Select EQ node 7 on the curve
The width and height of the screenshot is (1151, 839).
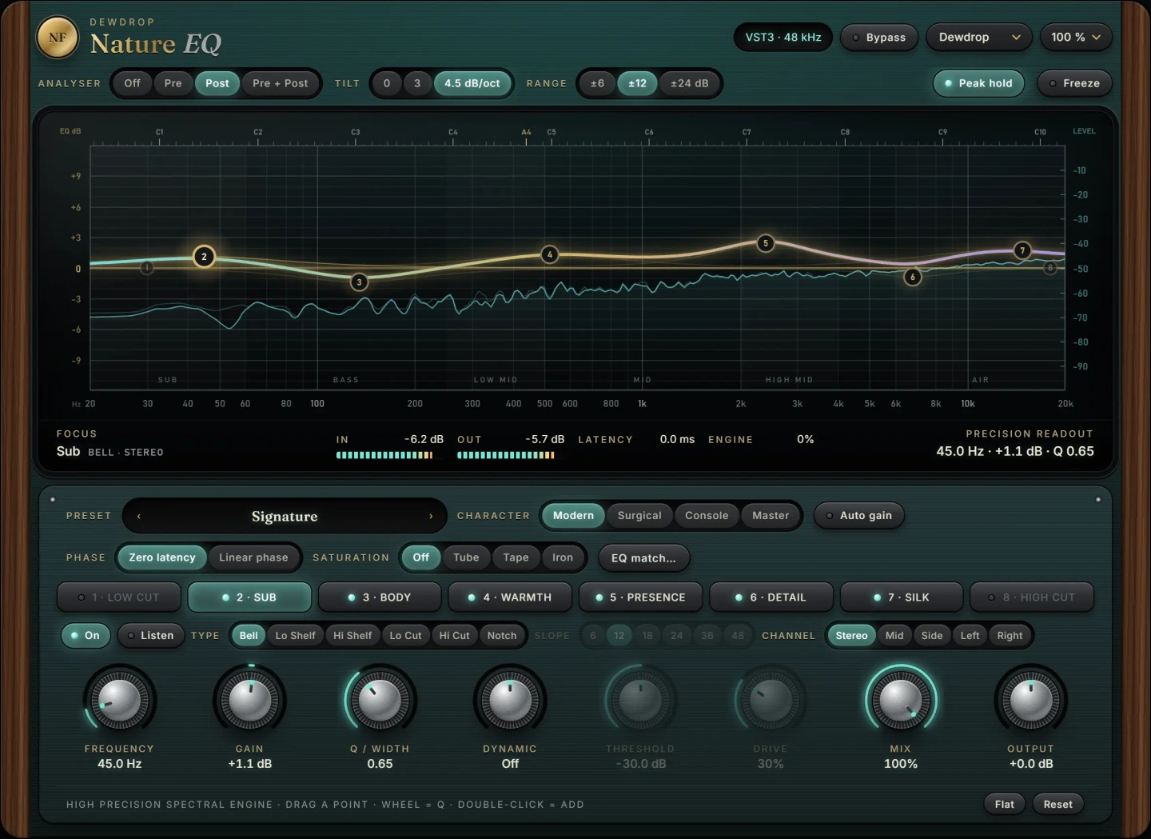pos(1022,250)
